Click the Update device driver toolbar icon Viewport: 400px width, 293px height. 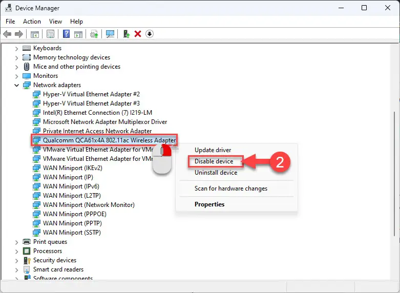94,34
